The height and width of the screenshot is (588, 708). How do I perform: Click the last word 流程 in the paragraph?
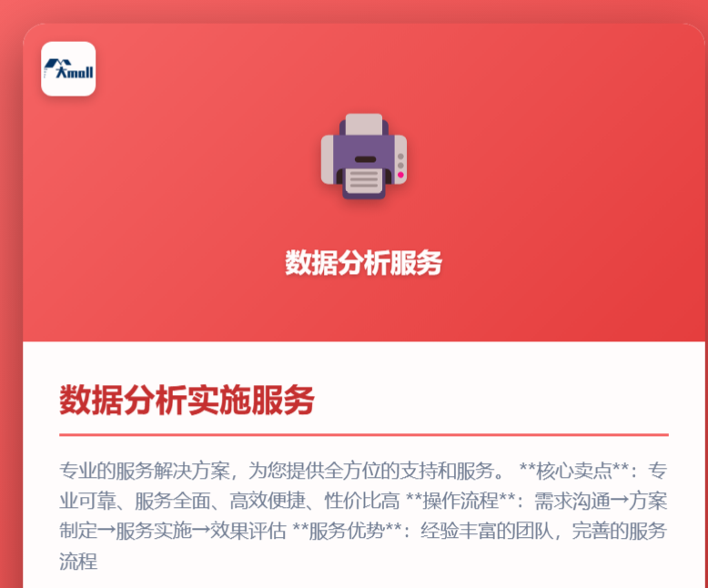pos(78,562)
